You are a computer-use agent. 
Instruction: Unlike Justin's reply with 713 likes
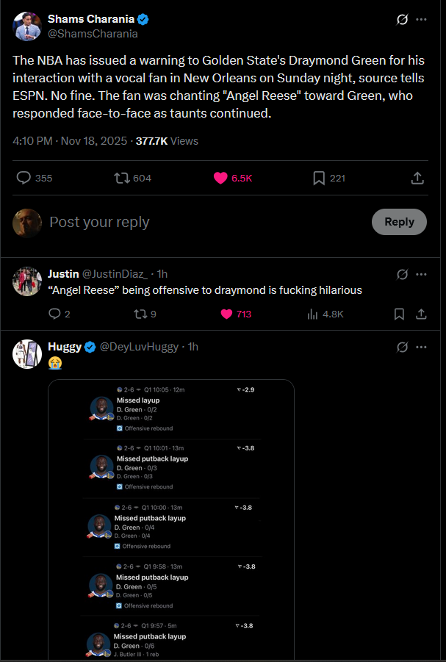227,314
